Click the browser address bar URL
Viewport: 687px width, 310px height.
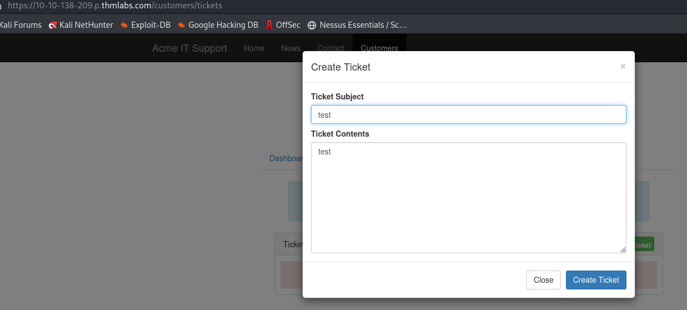[x=114, y=6]
